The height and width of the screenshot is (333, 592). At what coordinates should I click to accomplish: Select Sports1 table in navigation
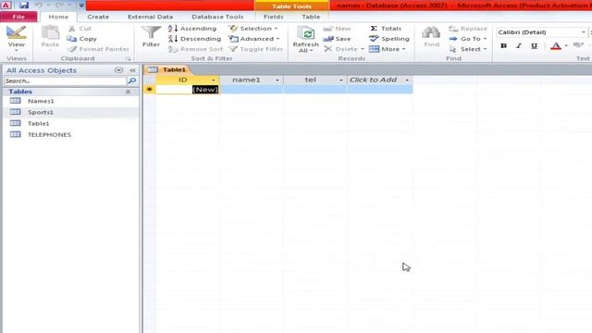[x=41, y=112]
